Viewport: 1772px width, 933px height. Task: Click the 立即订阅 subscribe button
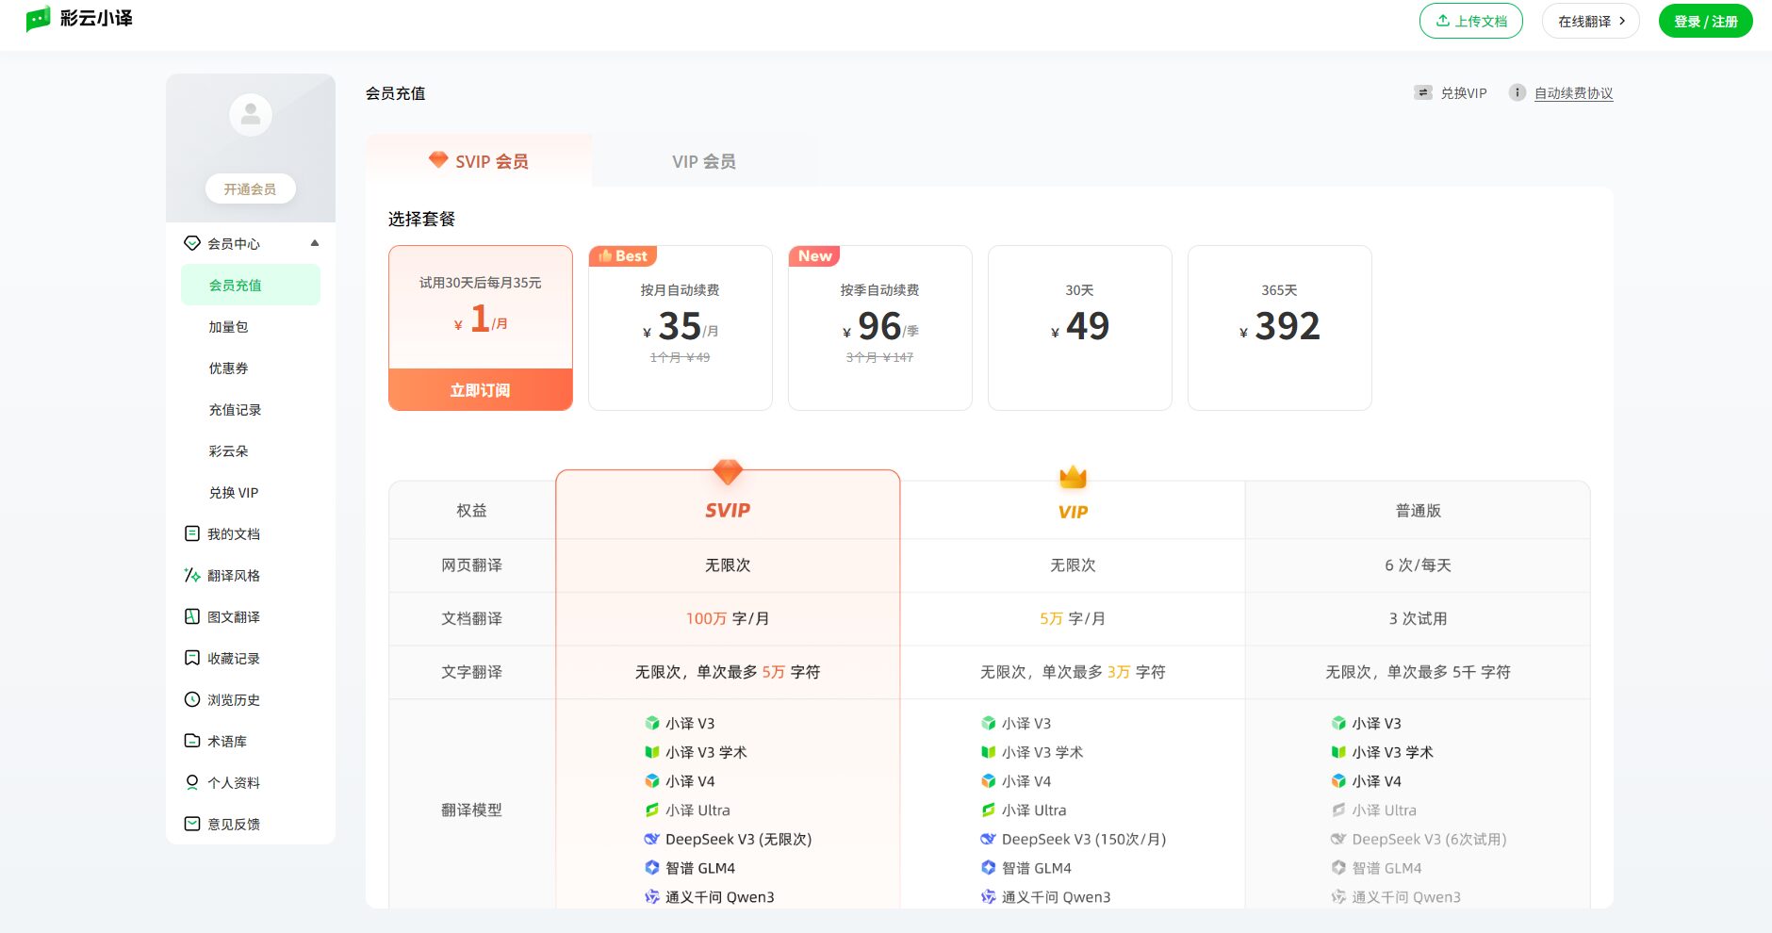click(x=480, y=388)
